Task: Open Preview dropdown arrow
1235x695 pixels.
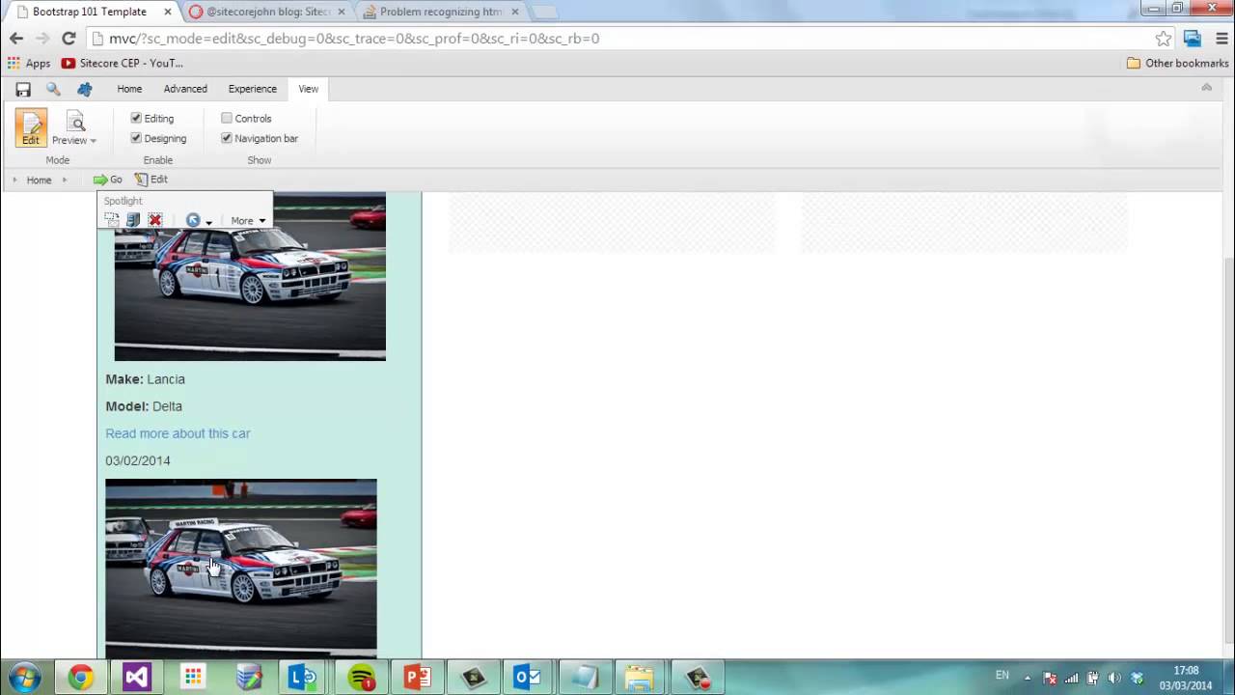Action: (94, 141)
